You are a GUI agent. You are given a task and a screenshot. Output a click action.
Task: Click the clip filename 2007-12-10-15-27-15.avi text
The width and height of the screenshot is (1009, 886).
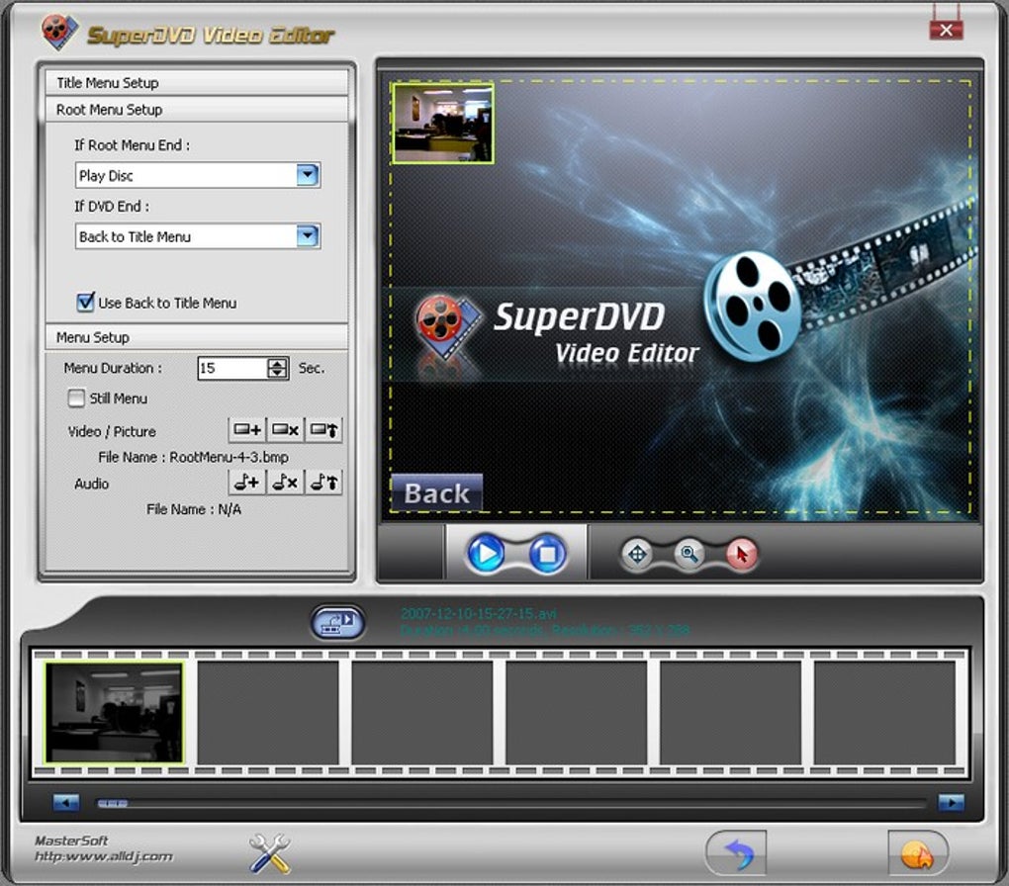tap(478, 614)
